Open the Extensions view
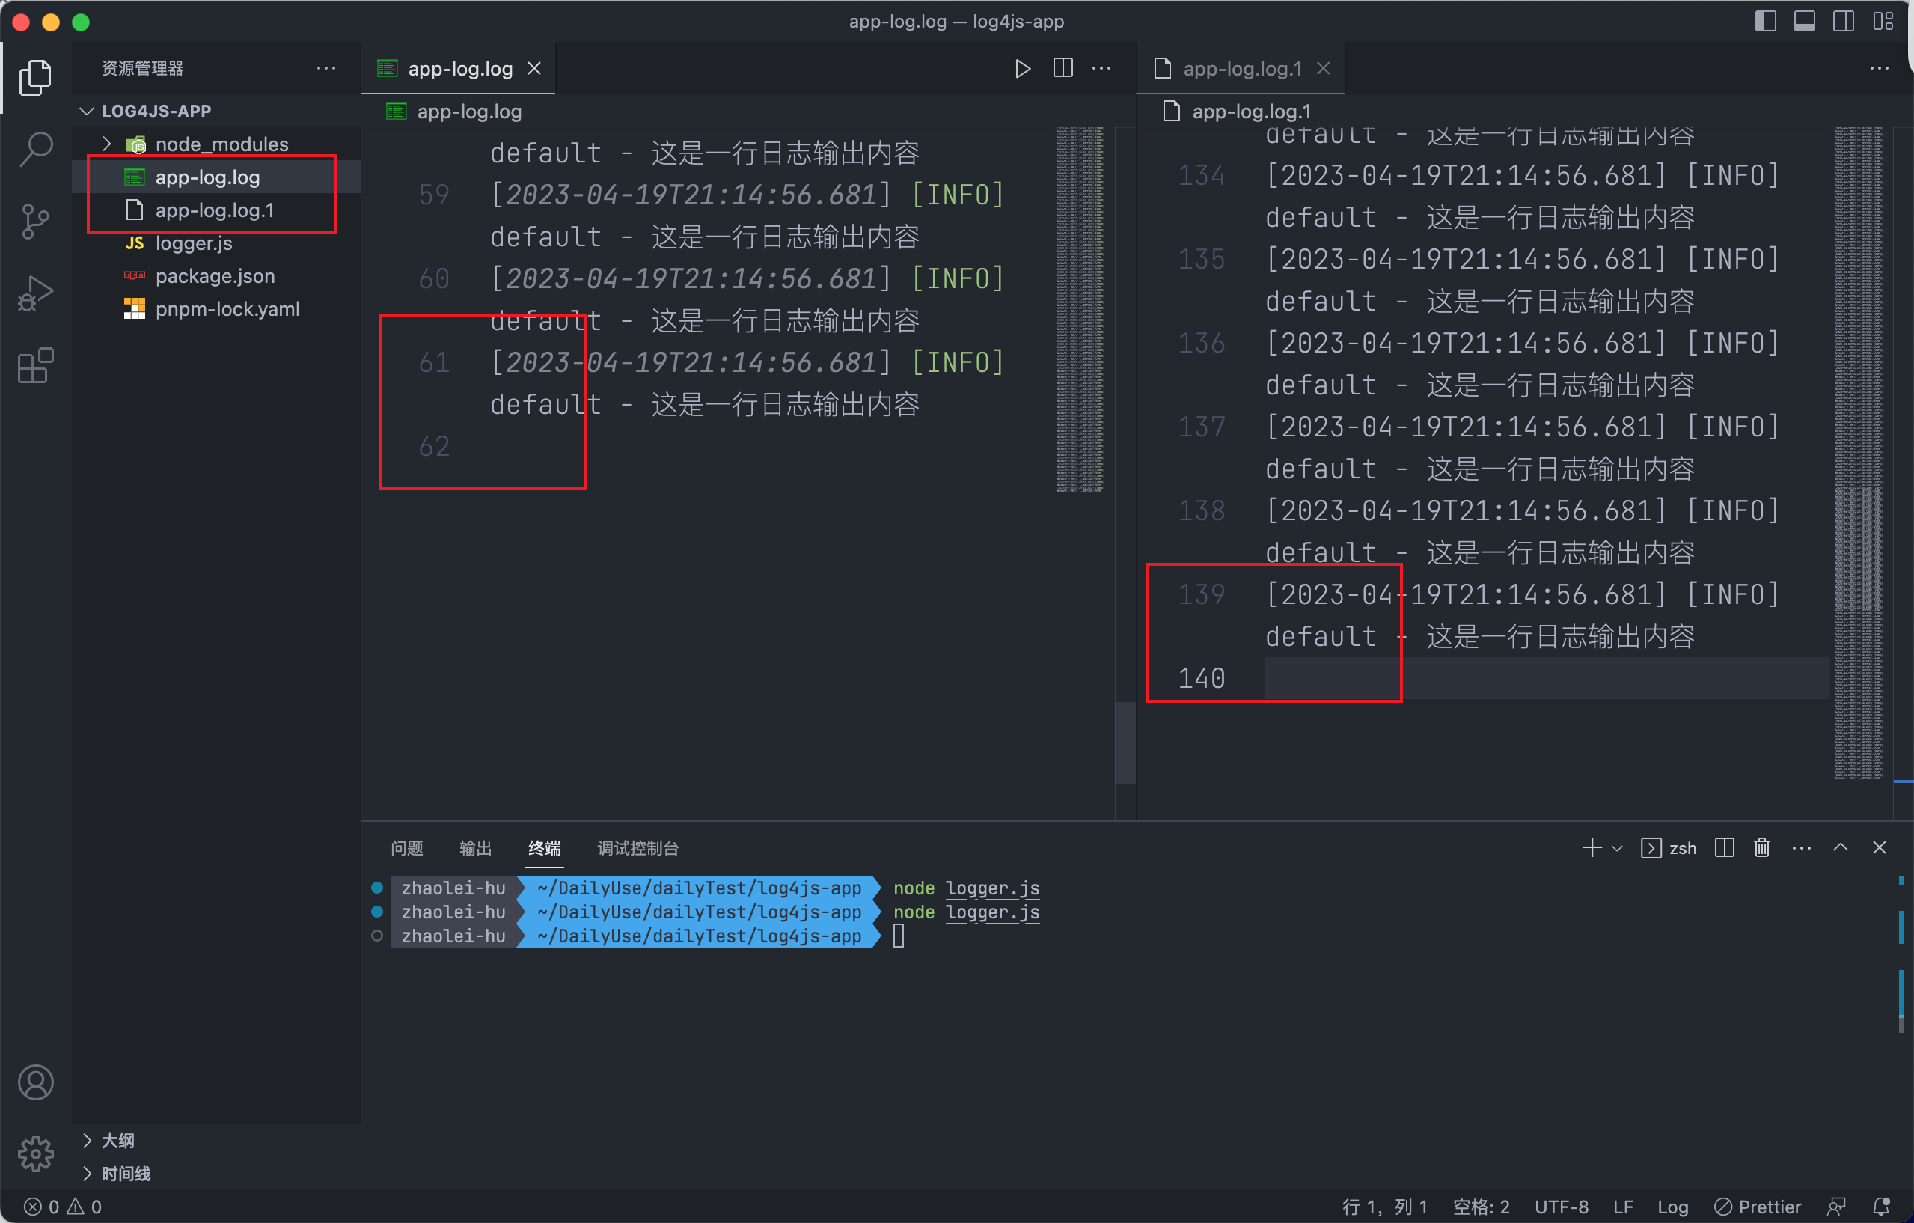 coord(36,366)
